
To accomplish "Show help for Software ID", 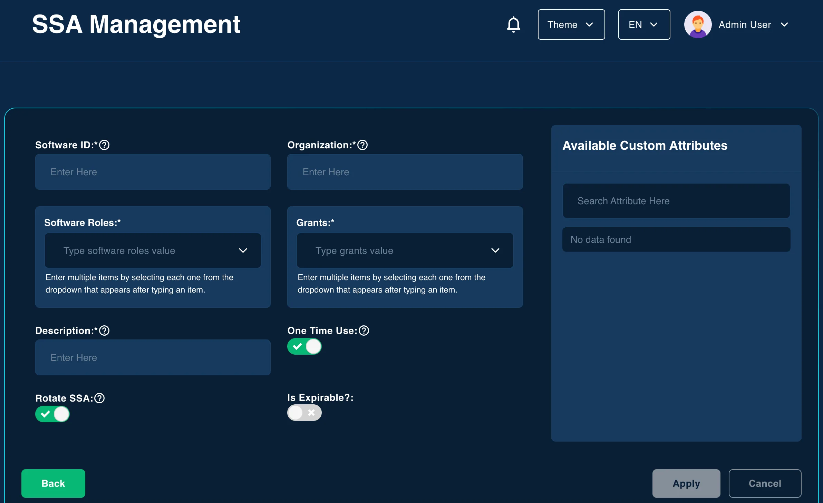I will click(104, 145).
